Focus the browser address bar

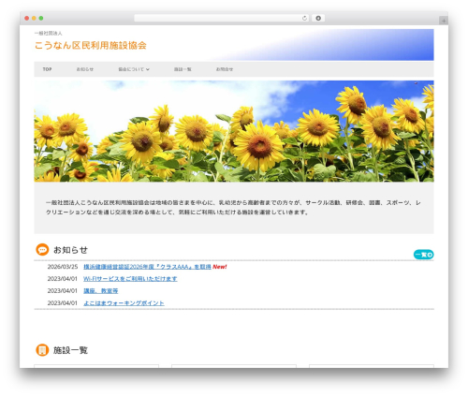point(221,19)
